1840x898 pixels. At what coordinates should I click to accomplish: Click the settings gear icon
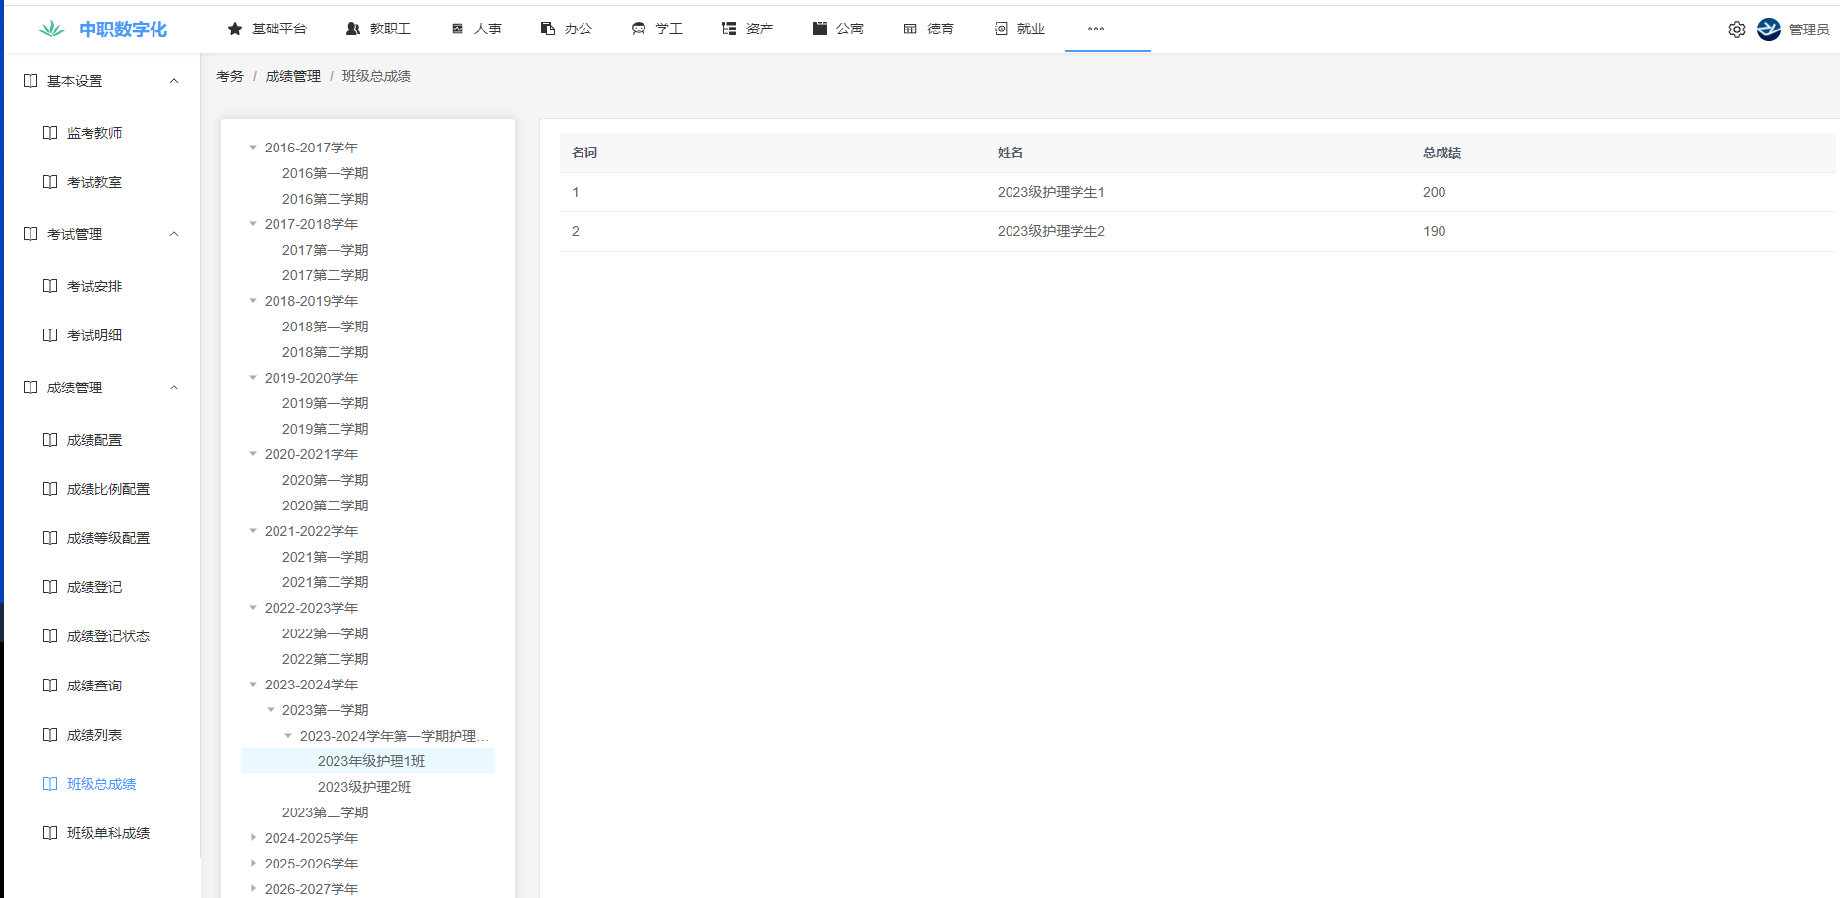click(x=1736, y=30)
